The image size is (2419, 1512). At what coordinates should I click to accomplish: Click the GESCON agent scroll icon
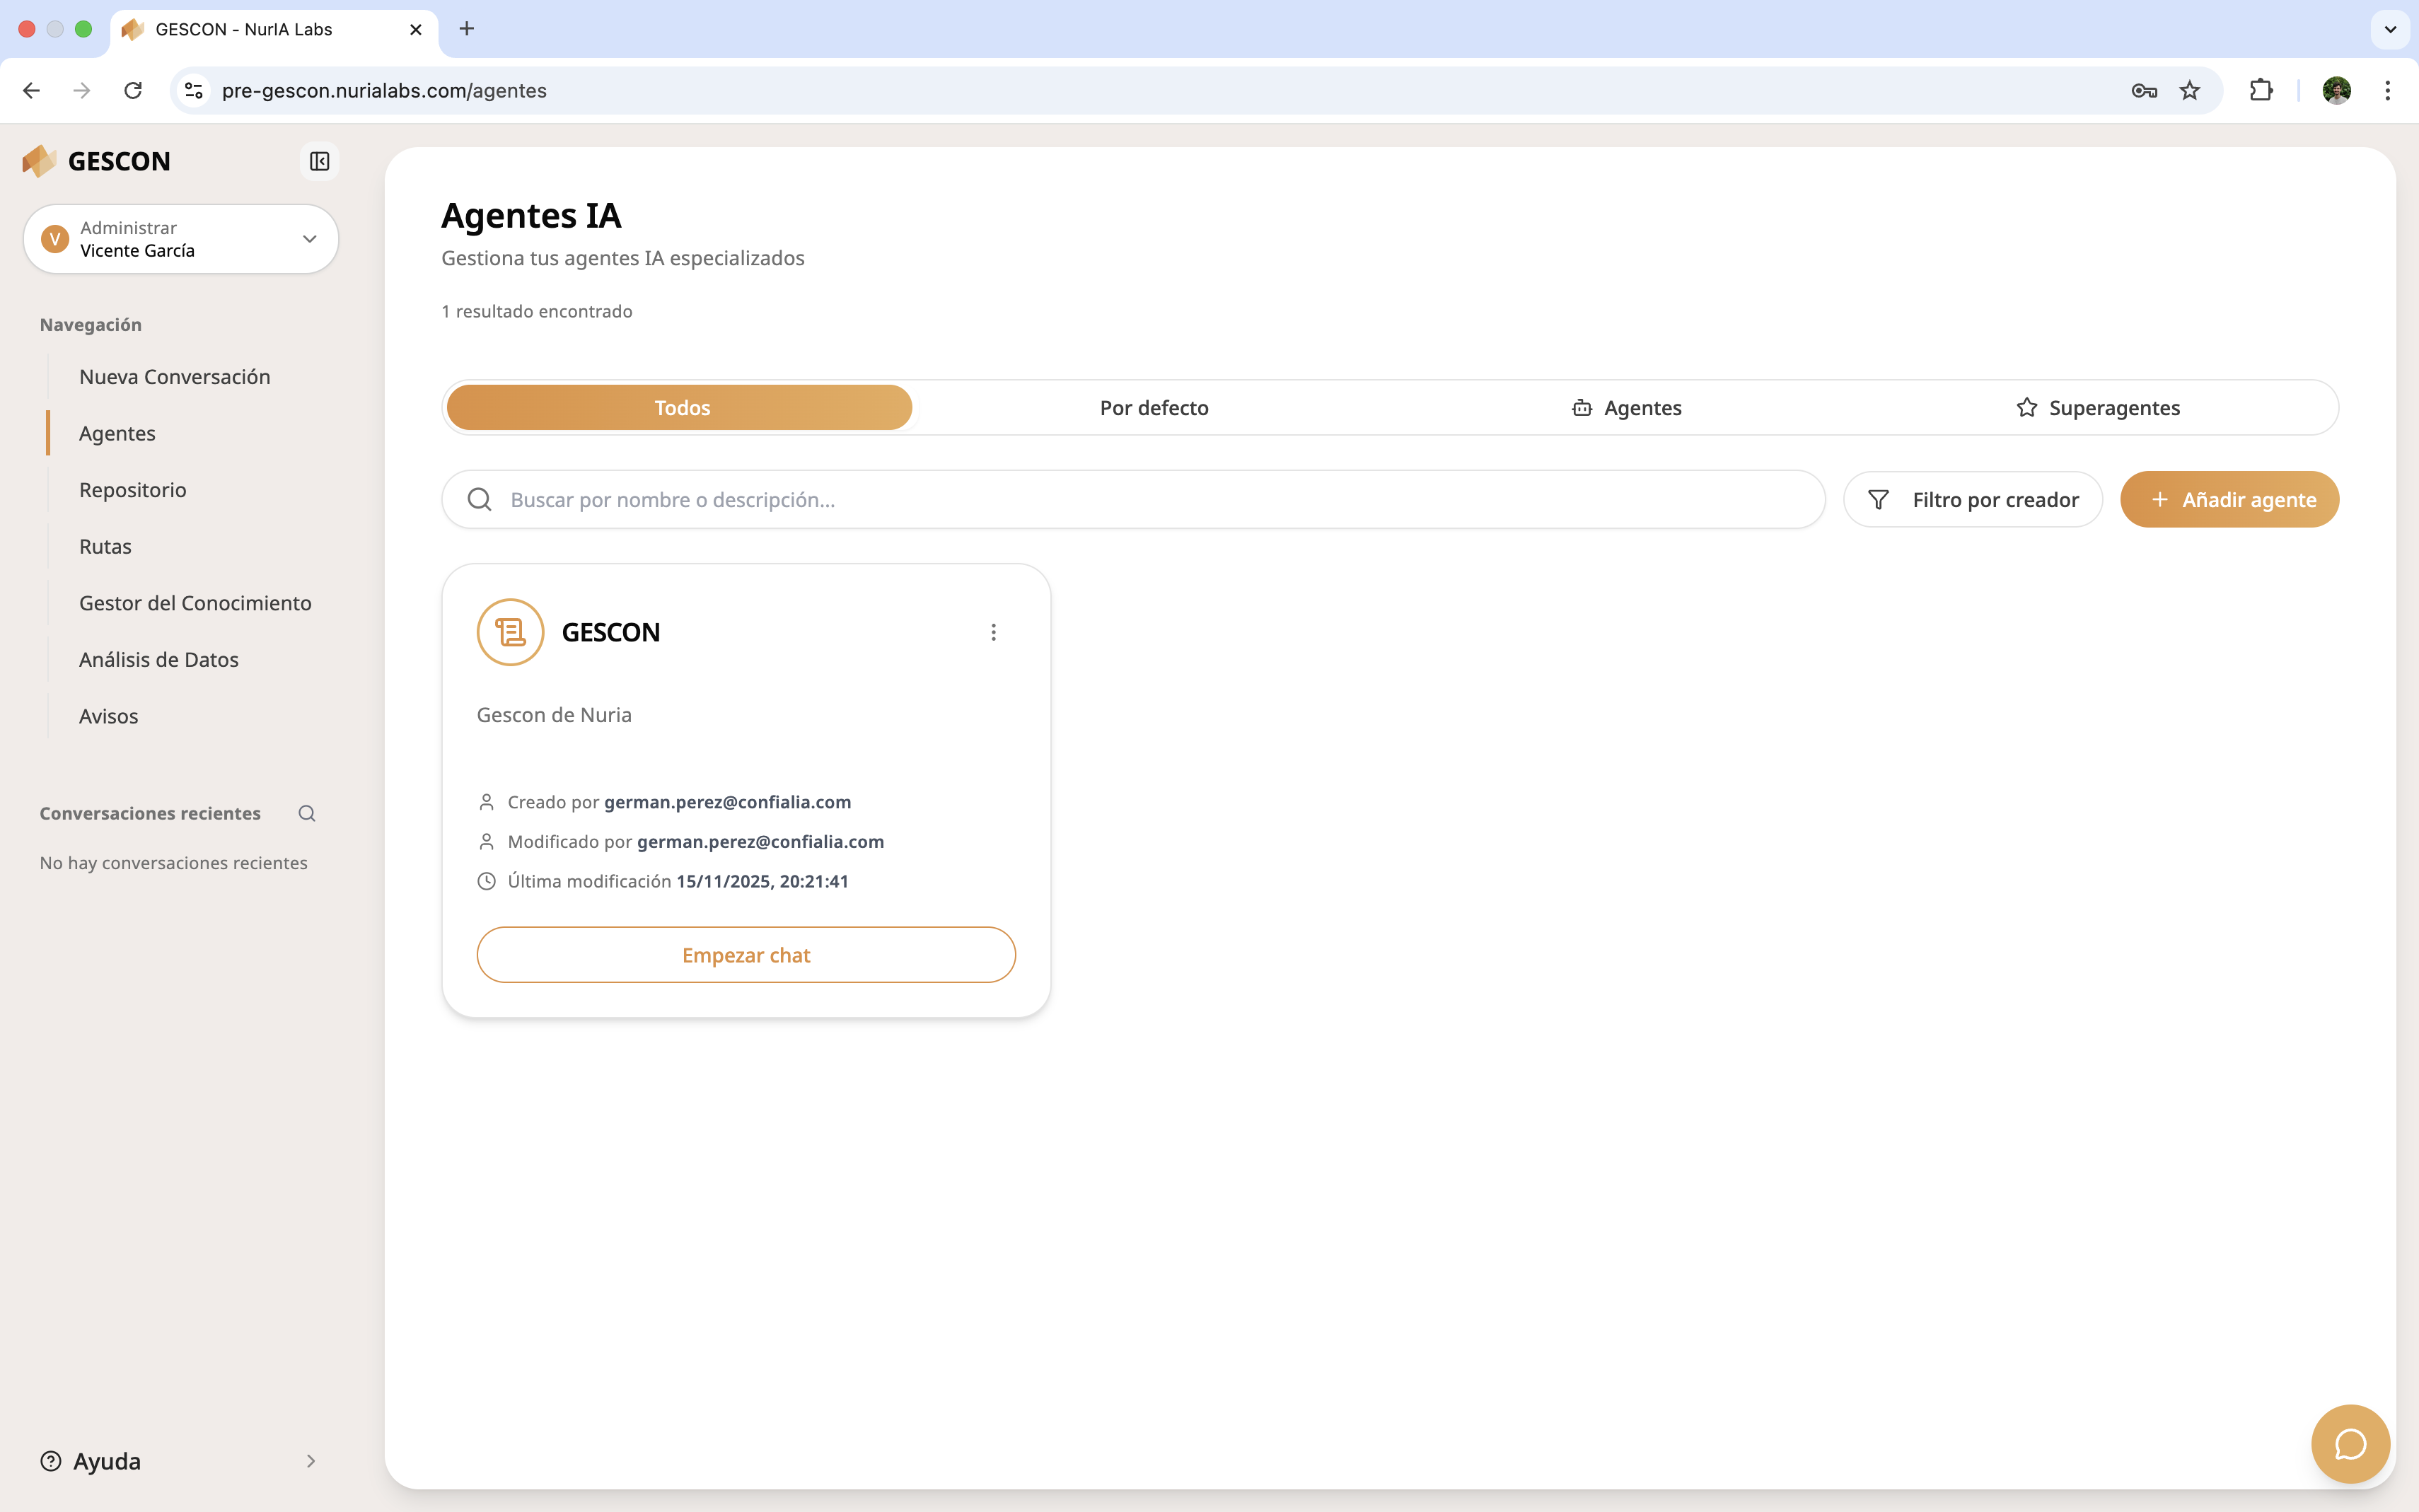click(x=510, y=632)
